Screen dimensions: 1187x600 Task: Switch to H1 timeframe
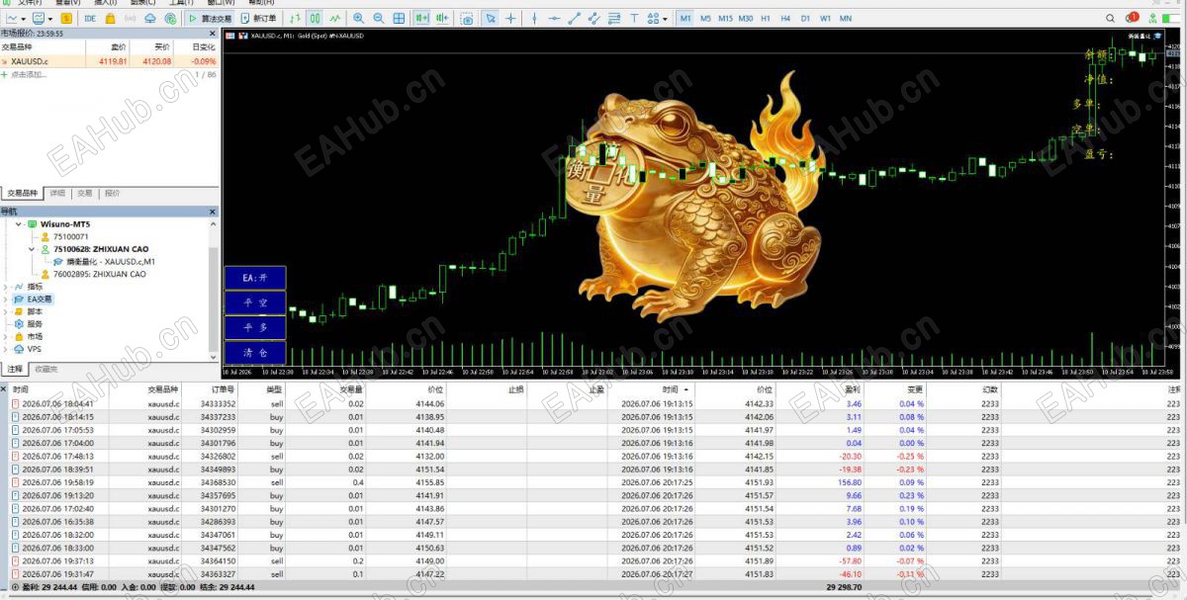point(766,18)
